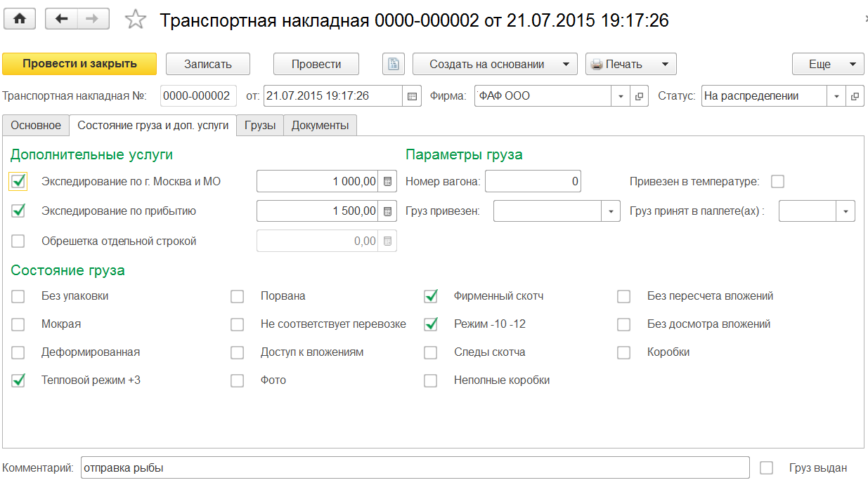868x485 pixels.
Task: Open the document report icon in toolbar
Action: click(394, 64)
